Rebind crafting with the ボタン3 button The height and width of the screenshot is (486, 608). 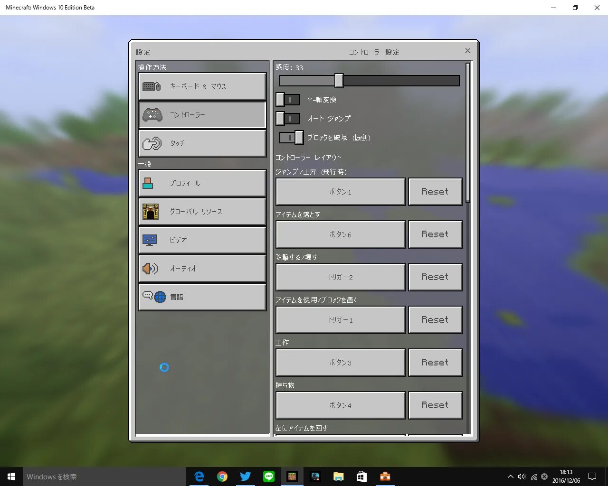(x=341, y=363)
